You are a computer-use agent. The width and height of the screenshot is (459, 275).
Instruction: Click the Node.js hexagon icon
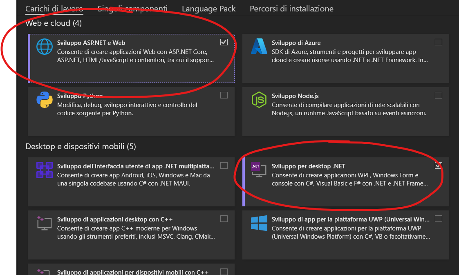(259, 100)
